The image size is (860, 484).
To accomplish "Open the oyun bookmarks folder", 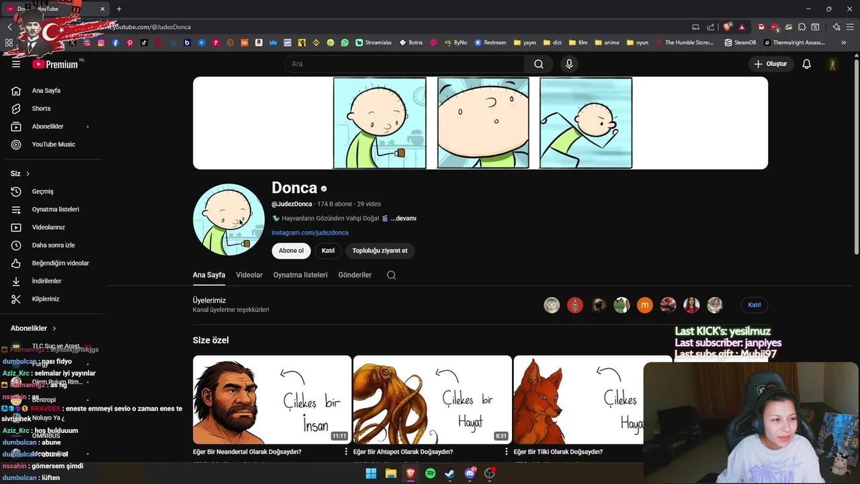I will [x=637, y=42].
